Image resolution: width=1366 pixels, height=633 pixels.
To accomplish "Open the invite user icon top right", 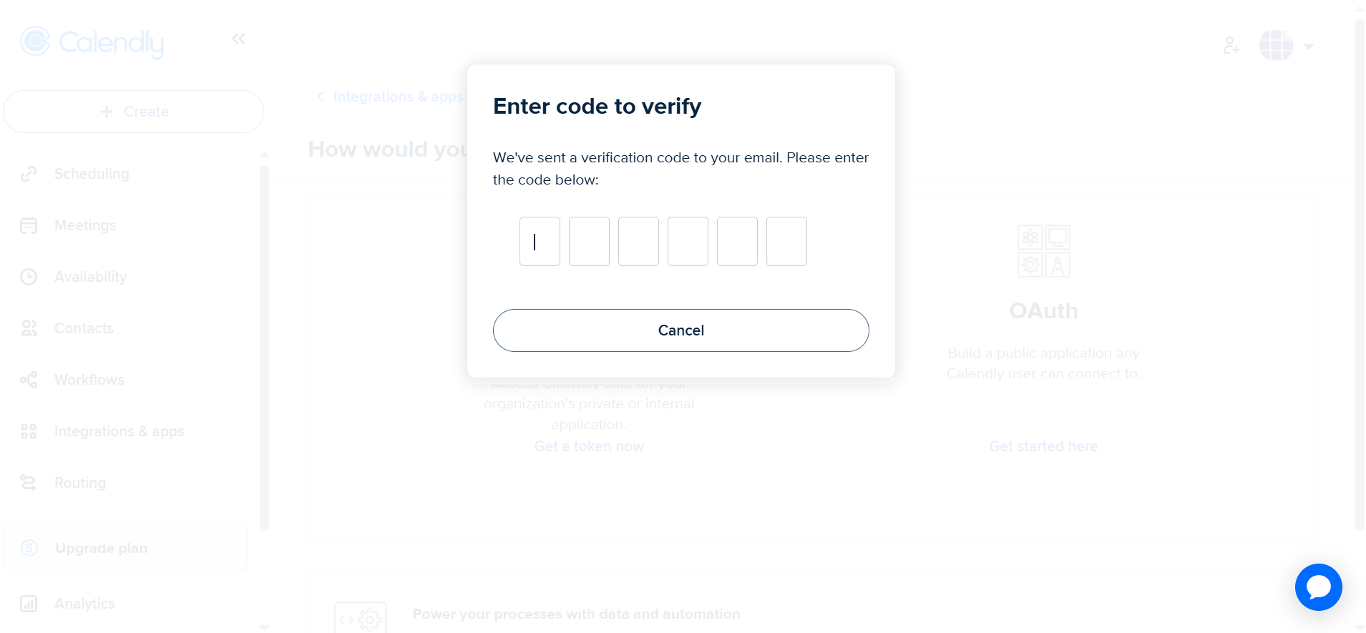I will pyautogui.click(x=1231, y=45).
